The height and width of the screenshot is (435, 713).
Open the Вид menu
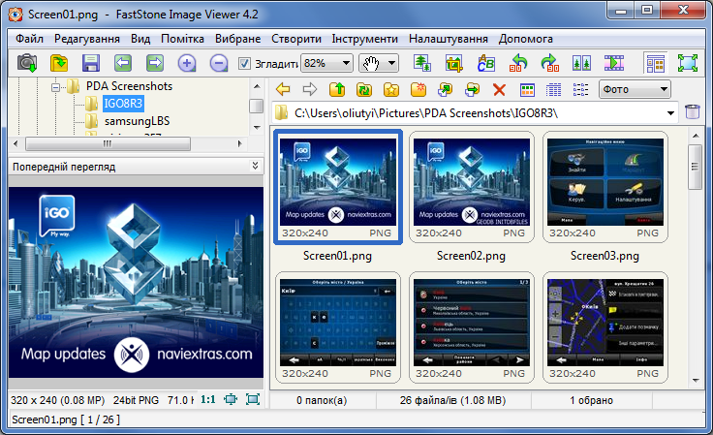140,39
